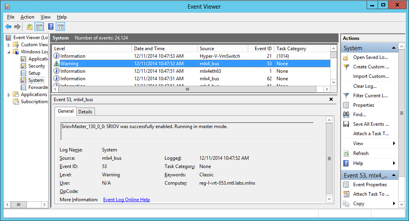The width and height of the screenshot is (409, 221).
Task: Click the Find binoculars icon
Action: pyautogui.click(x=346, y=115)
